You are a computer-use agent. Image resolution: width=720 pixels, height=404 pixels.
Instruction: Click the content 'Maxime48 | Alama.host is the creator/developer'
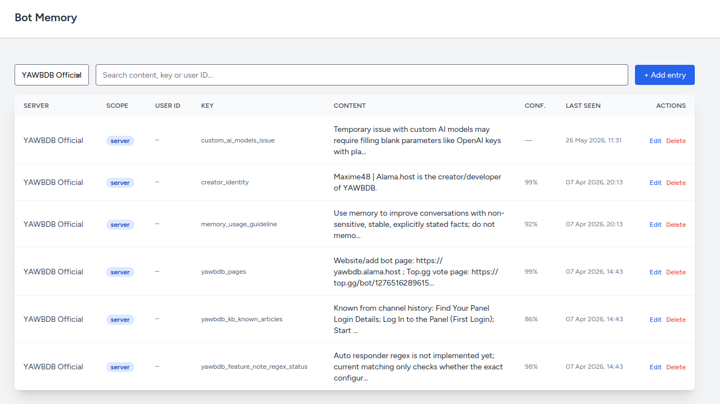(418, 182)
